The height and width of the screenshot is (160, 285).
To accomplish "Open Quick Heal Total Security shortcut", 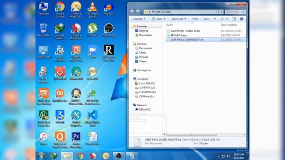I will pyautogui.click(x=60, y=140).
